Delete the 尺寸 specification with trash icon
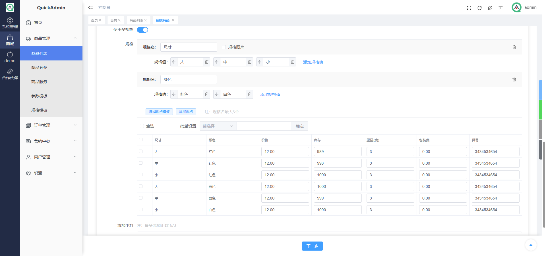Viewport: 546px width, 256px height. [x=514, y=47]
